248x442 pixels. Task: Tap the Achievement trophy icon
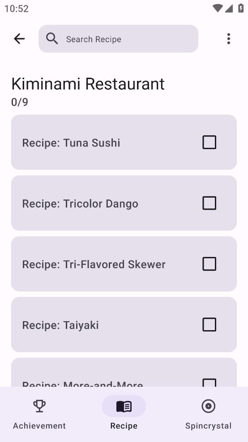[39, 406]
